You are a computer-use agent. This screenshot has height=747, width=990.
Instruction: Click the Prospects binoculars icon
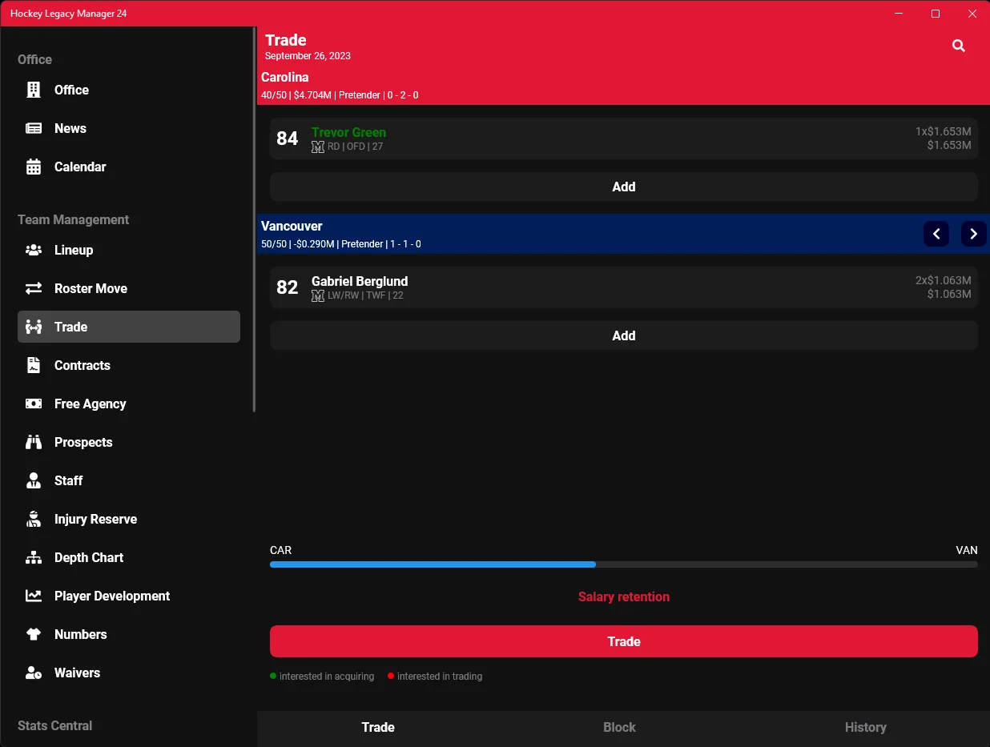point(34,442)
